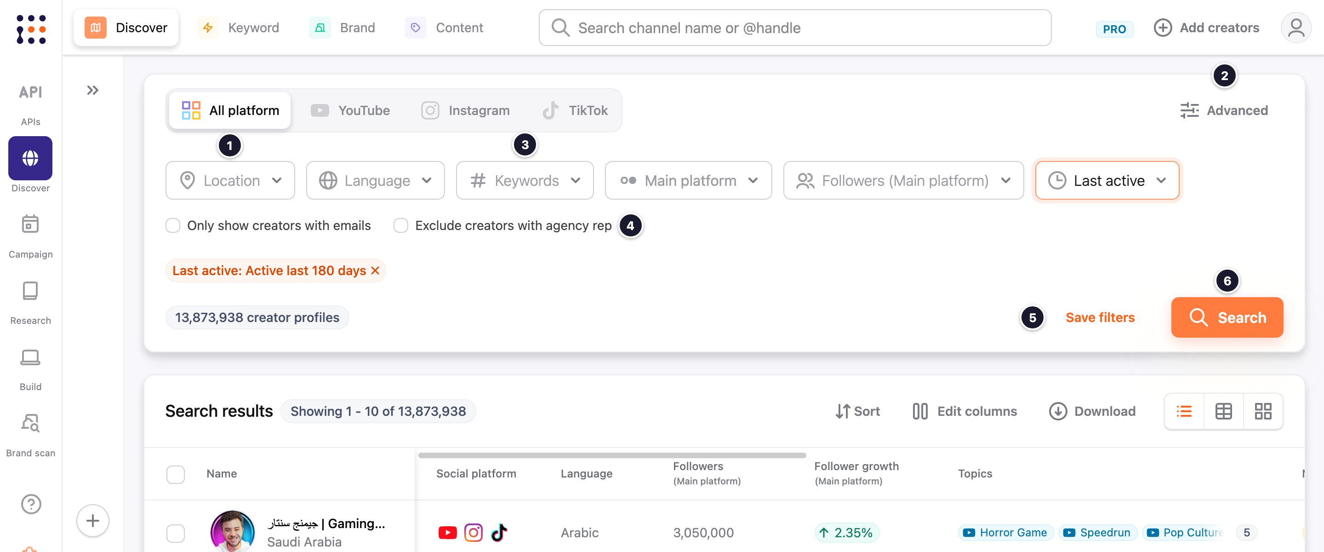Open the Language dropdown
1324x552 pixels.
click(x=375, y=181)
